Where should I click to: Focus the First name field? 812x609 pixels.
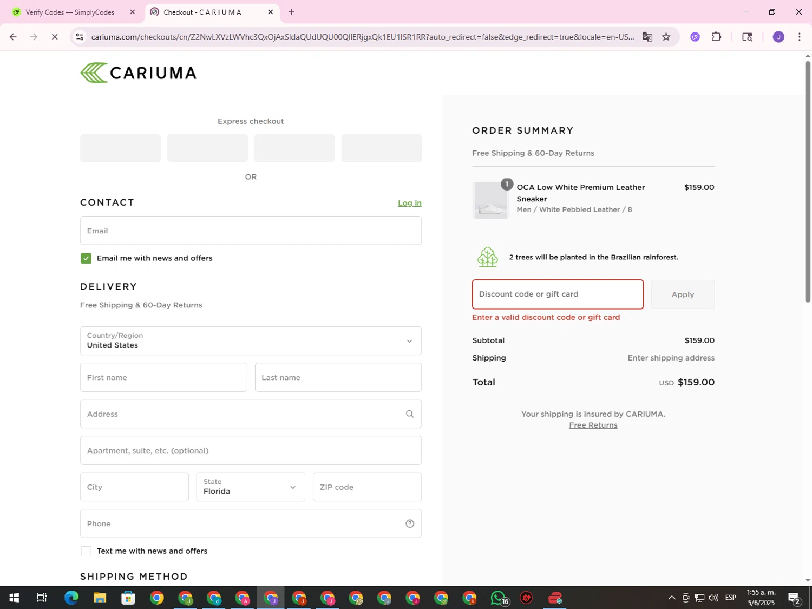(x=163, y=377)
